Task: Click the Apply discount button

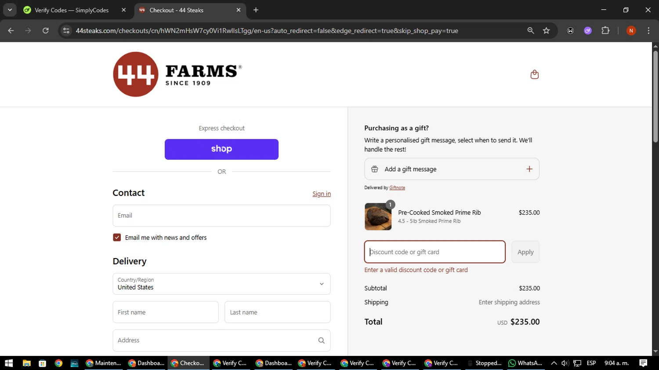Action: pos(525,252)
